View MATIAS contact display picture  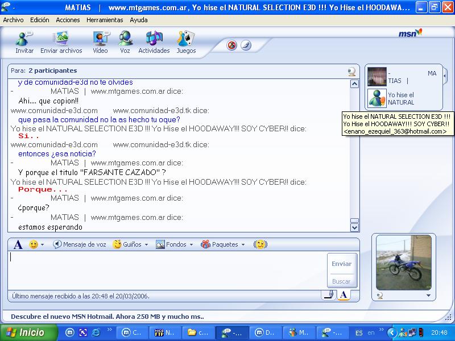(x=377, y=77)
